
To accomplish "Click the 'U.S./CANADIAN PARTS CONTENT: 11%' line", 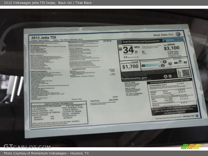I will coord(42,110).
